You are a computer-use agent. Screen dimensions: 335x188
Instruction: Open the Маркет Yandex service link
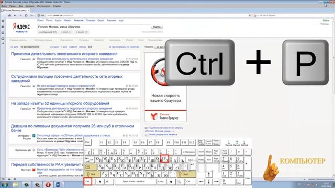pyautogui.click(x=68, y=20)
